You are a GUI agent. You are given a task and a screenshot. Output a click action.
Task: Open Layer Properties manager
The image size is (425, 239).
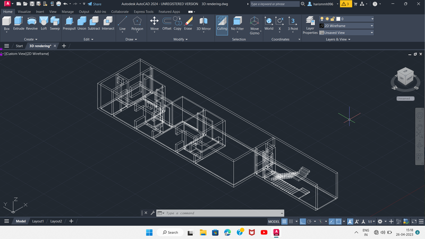click(310, 25)
